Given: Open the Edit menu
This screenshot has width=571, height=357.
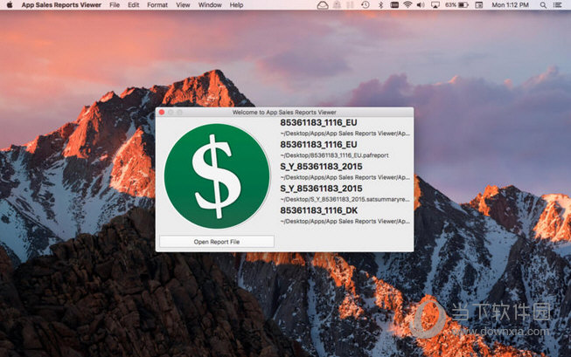Looking at the screenshot, I should click(x=133, y=5).
